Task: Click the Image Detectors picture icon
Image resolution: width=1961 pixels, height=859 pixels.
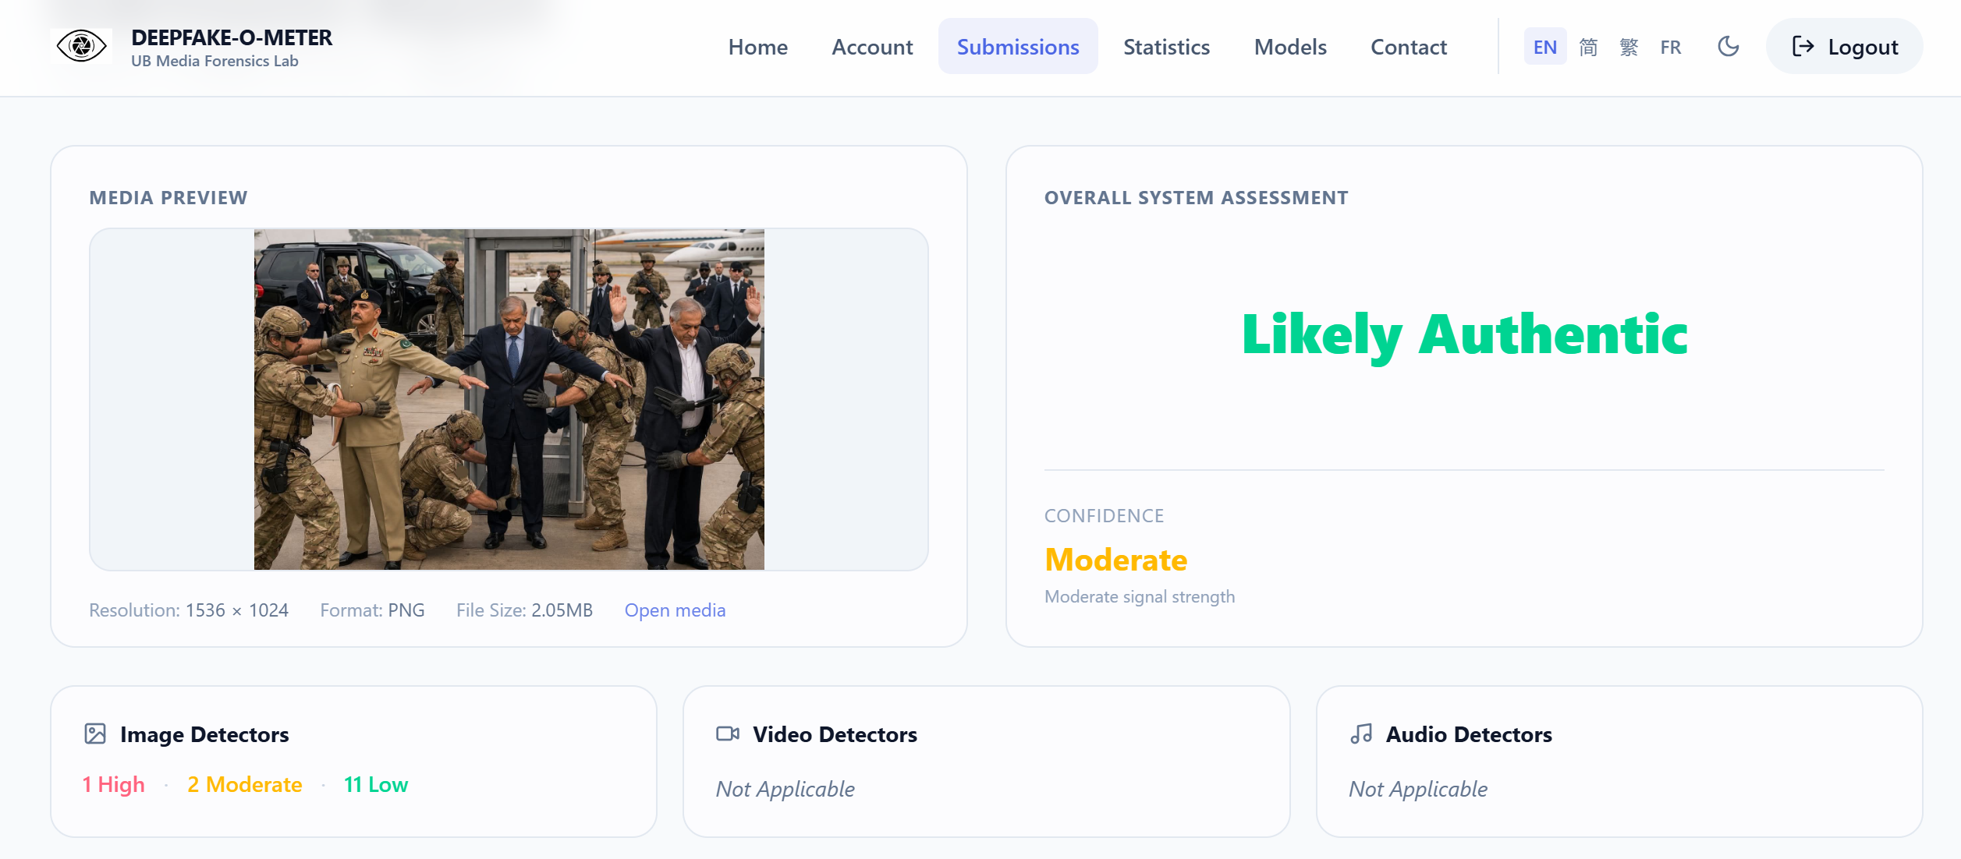Action: click(x=95, y=734)
